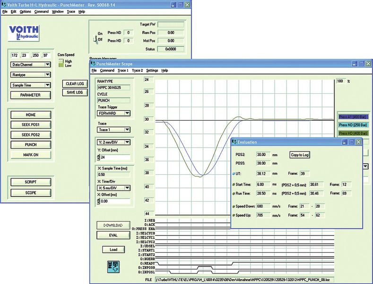Click the CLEAR LOG button

click(x=75, y=84)
